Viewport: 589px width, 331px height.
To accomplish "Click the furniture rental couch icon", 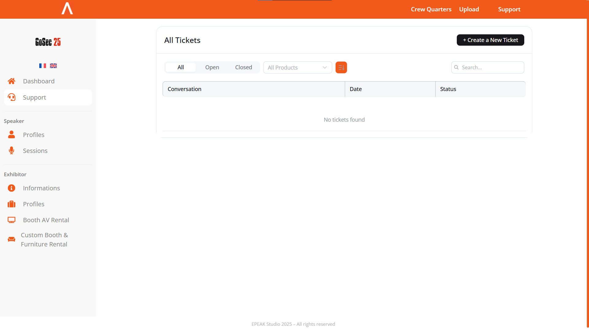I will 11,239.
